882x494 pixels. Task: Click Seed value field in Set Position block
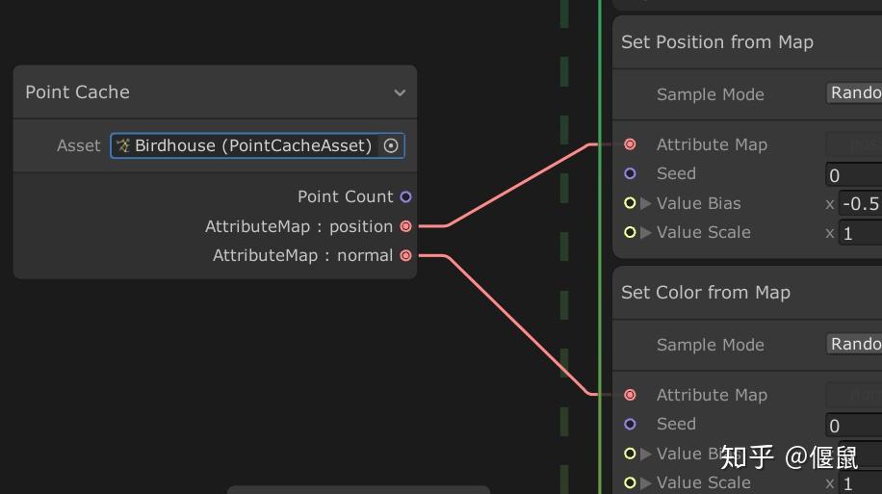coord(855,174)
